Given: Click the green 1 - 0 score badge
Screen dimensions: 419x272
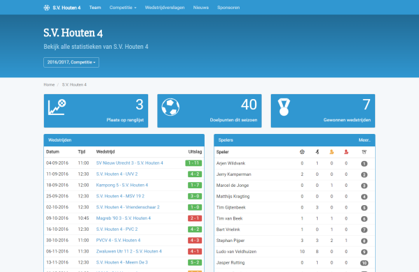Looking at the screenshot, I should (195, 207).
